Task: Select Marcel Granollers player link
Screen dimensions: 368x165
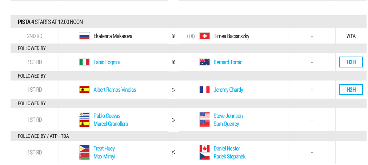Action: tap(111, 124)
